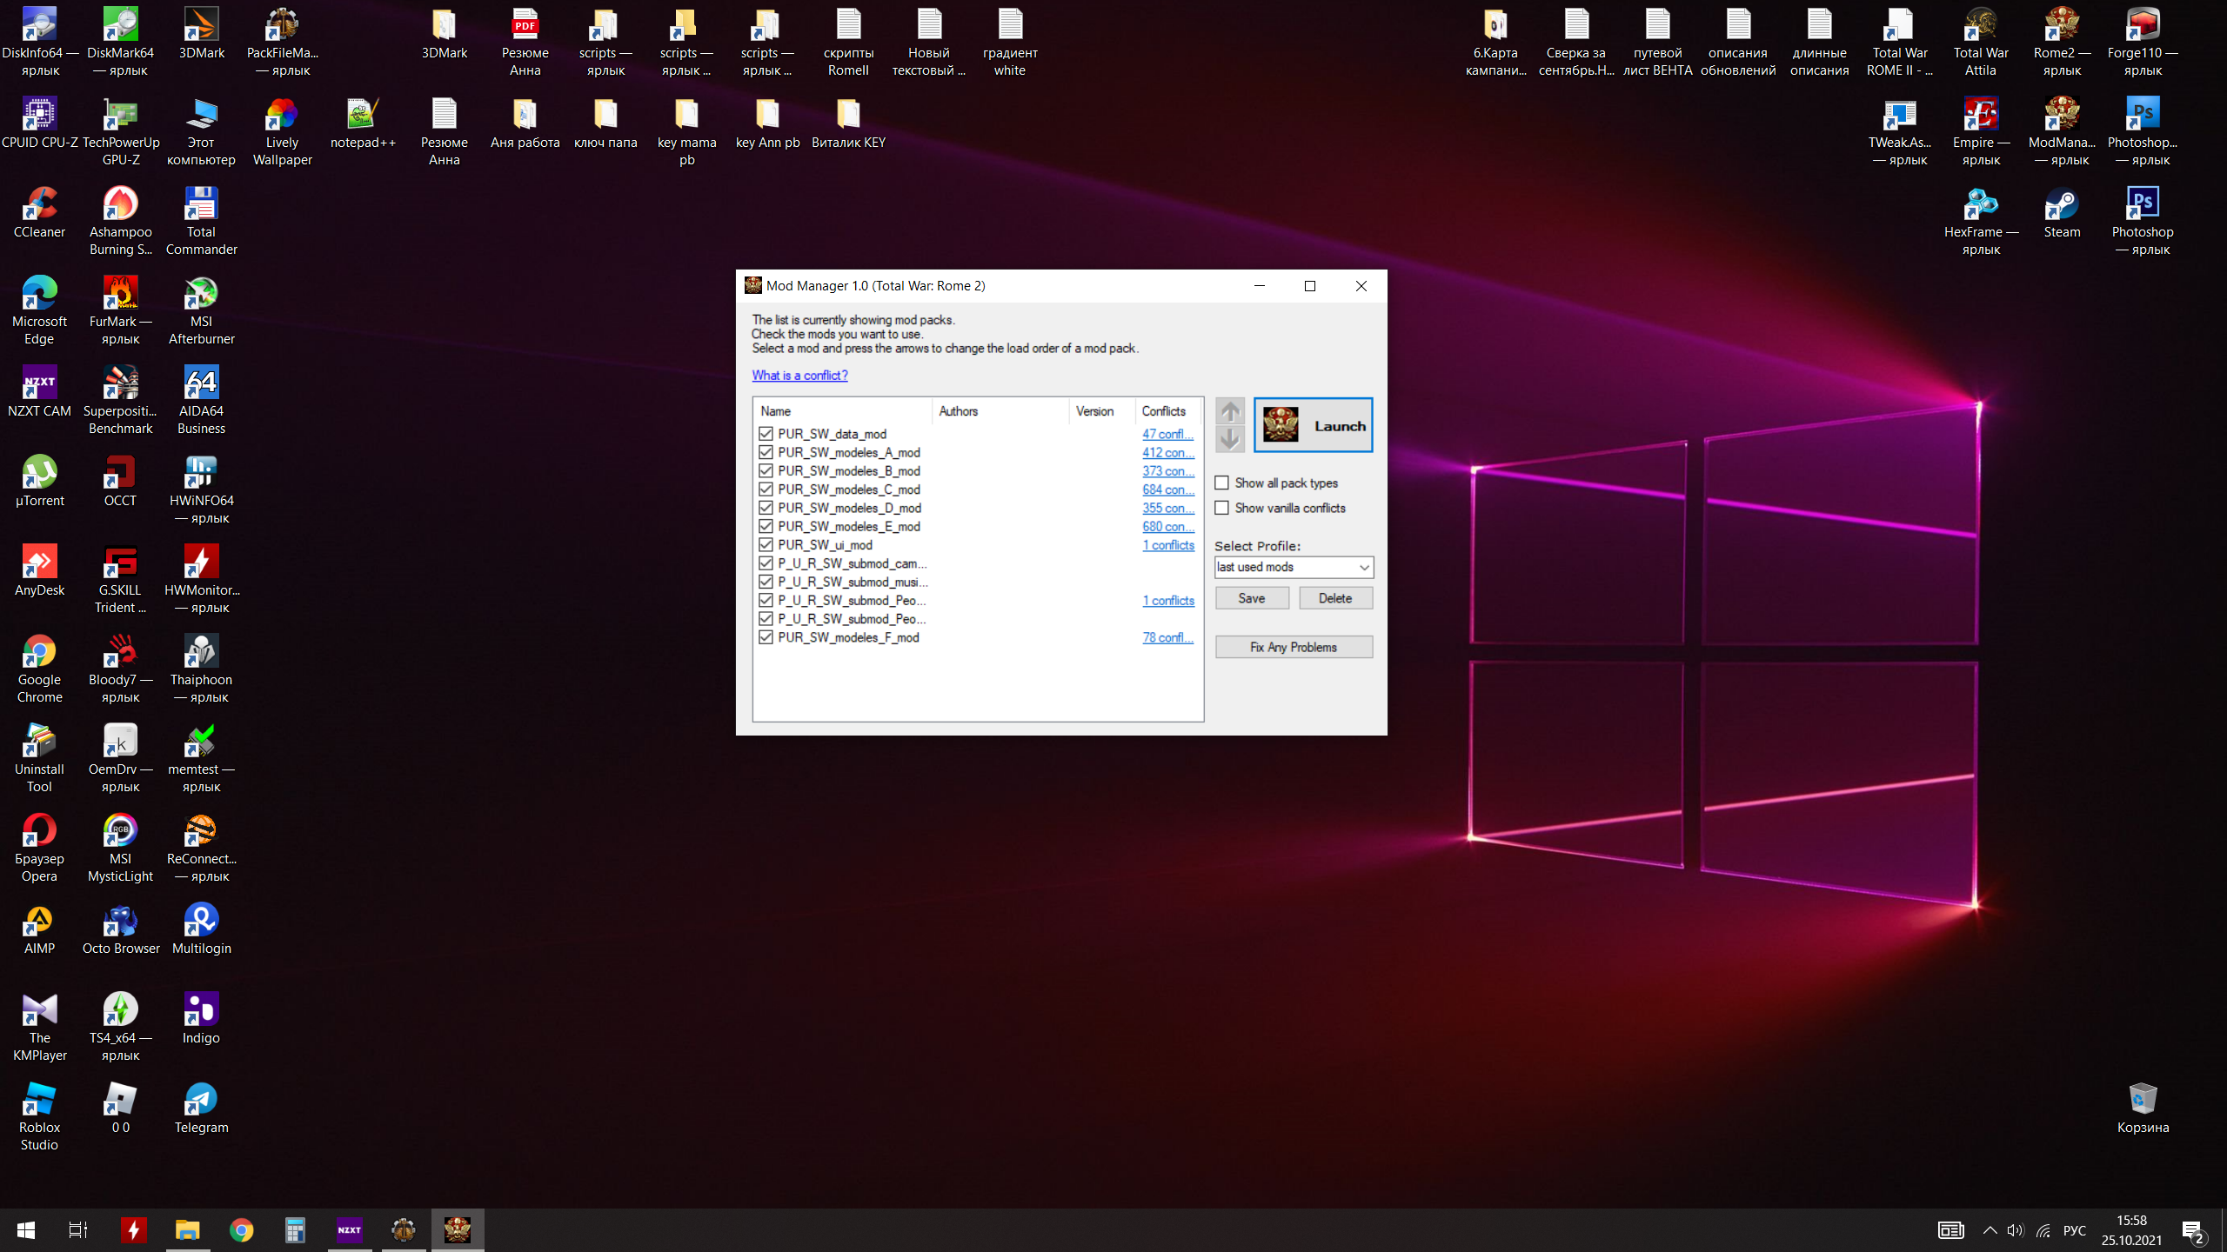Open notepad++ desktop icon
Screen dimensions: 2227x1252
click(363, 123)
